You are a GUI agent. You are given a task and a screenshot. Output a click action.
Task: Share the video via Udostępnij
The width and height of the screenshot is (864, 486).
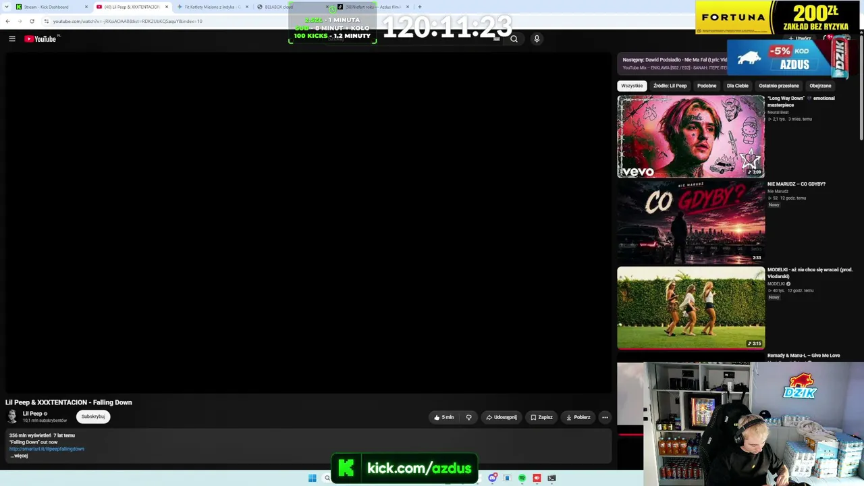click(x=502, y=417)
